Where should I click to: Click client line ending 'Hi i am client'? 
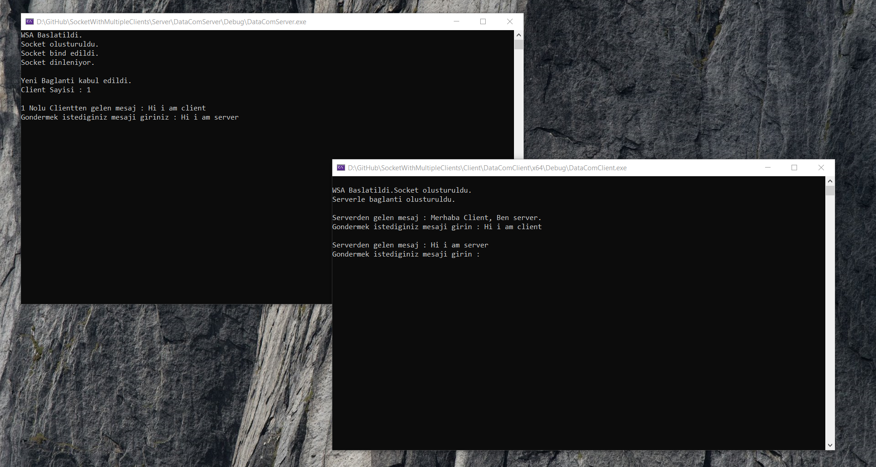click(437, 227)
